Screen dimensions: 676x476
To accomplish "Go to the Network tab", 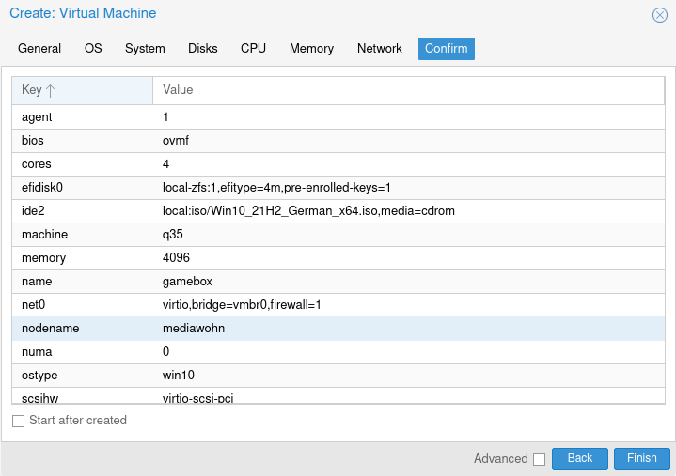I will pos(380,49).
